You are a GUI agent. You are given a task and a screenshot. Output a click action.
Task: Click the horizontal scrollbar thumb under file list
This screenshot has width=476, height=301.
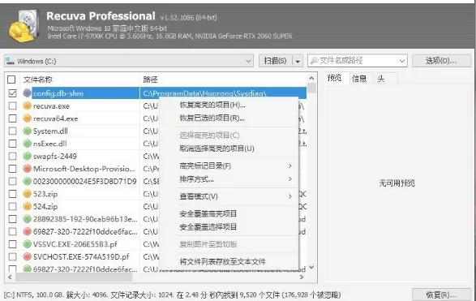coord(74,277)
